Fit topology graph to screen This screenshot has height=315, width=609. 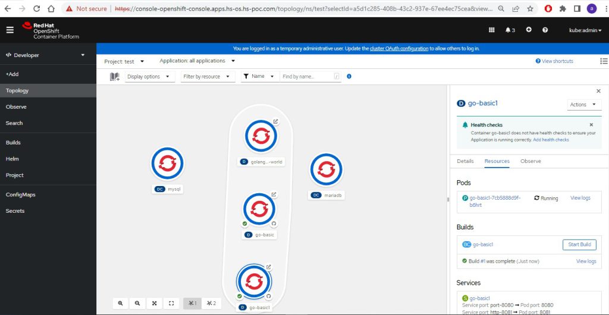154,303
